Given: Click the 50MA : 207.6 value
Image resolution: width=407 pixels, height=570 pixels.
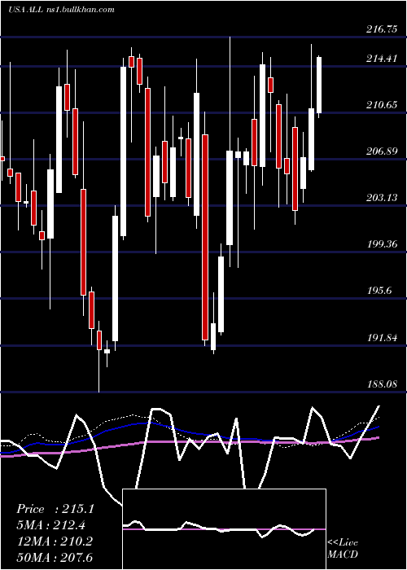Looking at the screenshot, I should pyautogui.click(x=55, y=557).
